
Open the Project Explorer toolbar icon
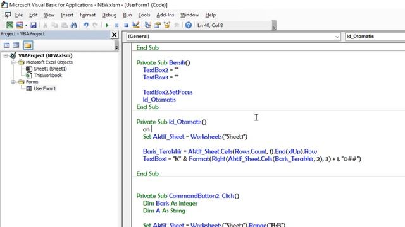147,25
